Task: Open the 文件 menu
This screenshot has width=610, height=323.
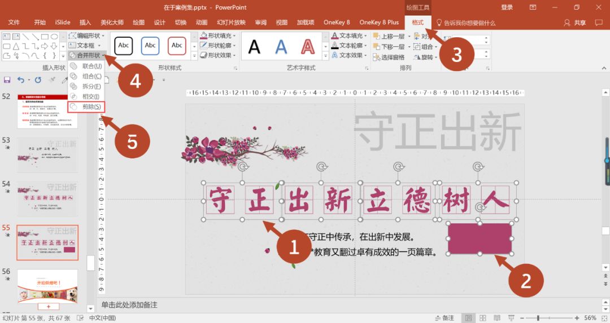Action: pyautogui.click(x=14, y=23)
